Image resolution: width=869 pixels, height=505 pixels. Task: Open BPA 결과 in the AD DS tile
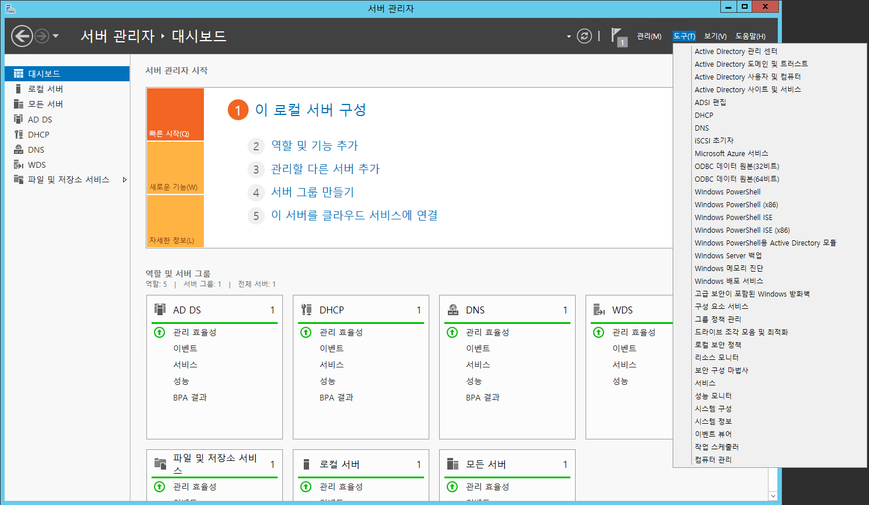190,398
